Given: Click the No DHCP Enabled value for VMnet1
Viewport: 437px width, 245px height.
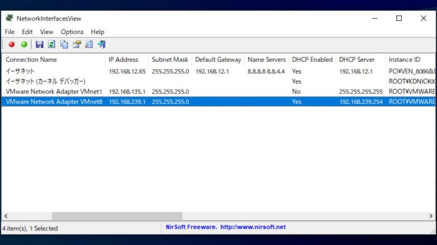Looking at the screenshot, I should [296, 92].
